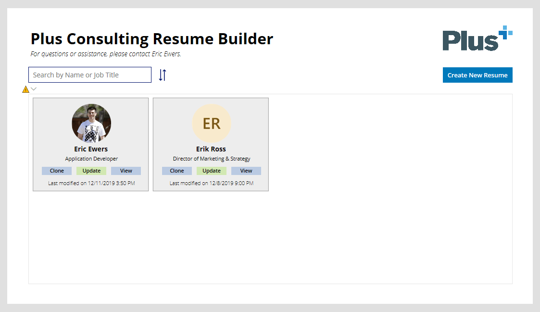View Erik Ross' resume
The height and width of the screenshot is (312, 540).
point(246,171)
